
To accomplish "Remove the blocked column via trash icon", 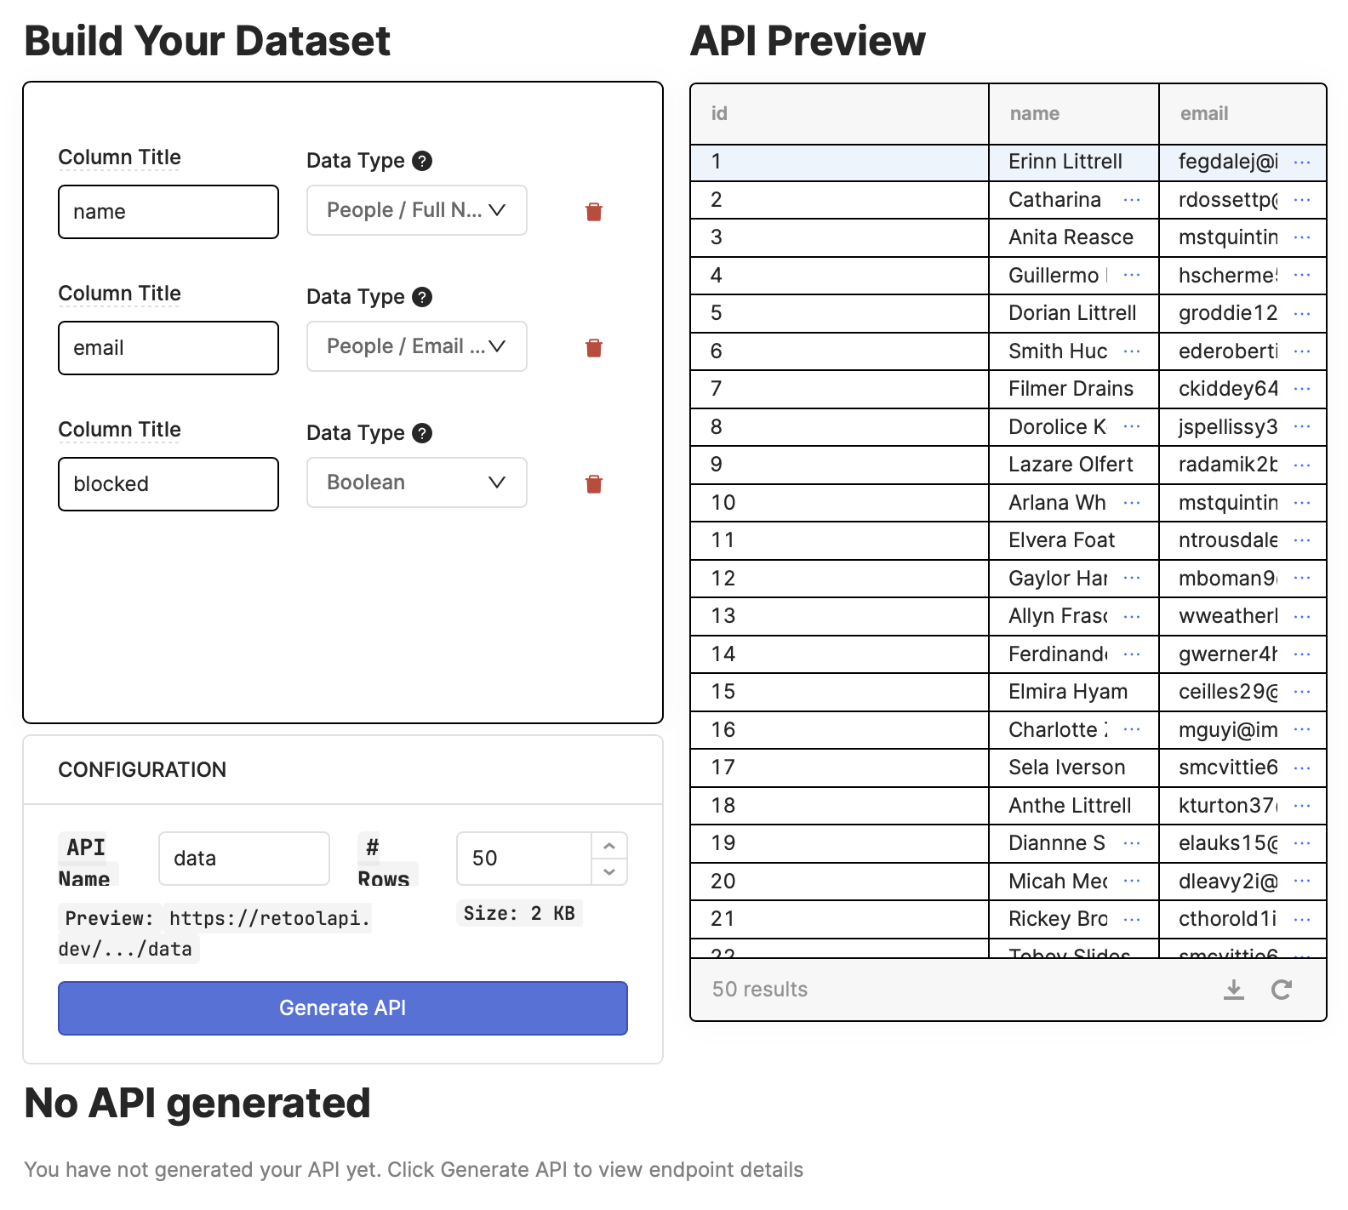I will point(594,484).
